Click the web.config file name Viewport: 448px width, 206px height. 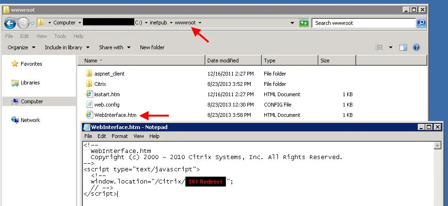click(x=107, y=105)
